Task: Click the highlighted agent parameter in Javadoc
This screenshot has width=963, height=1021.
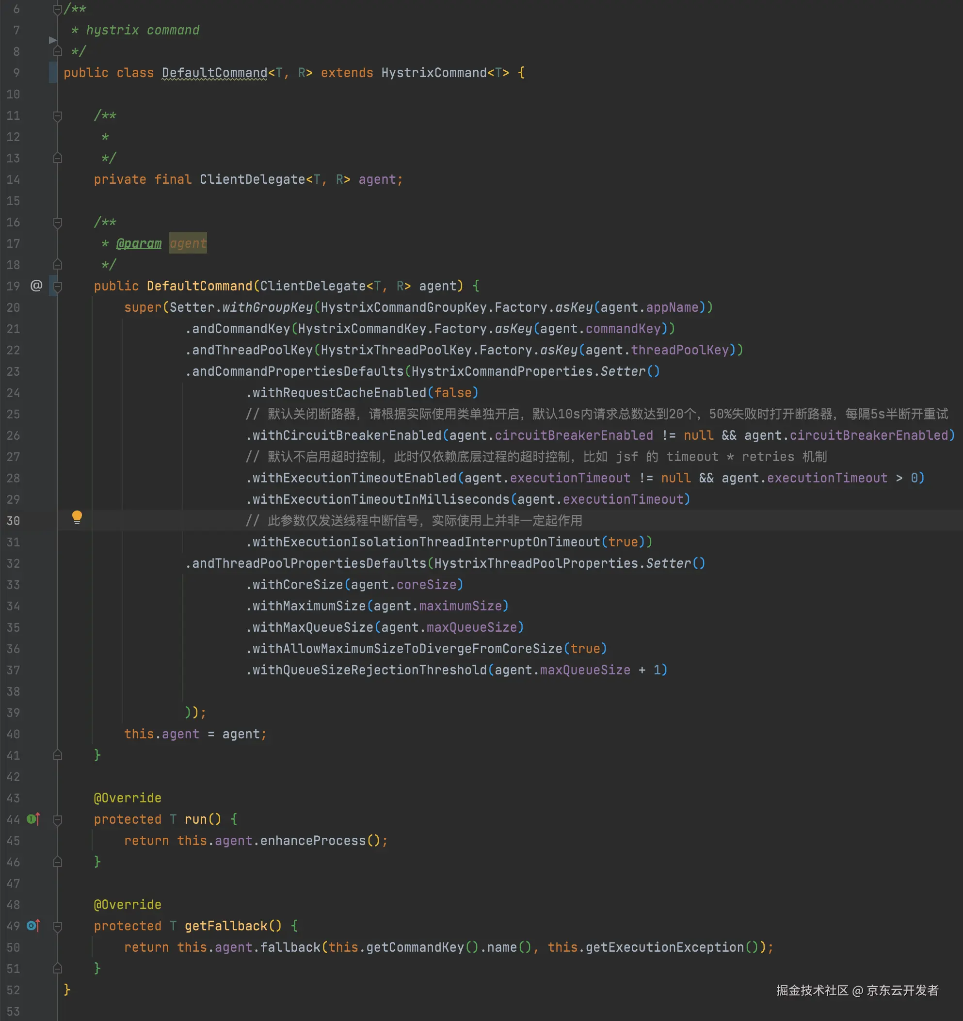Action: point(188,243)
